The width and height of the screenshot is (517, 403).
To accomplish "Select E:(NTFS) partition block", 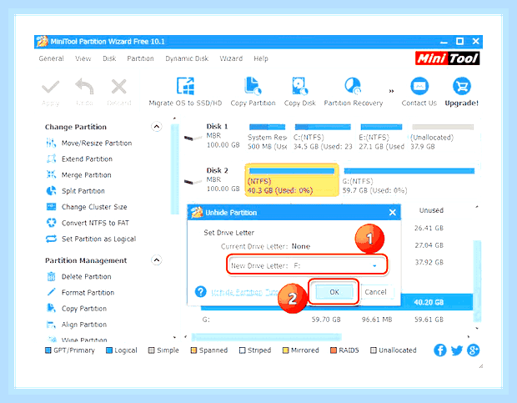I will pos(381,137).
